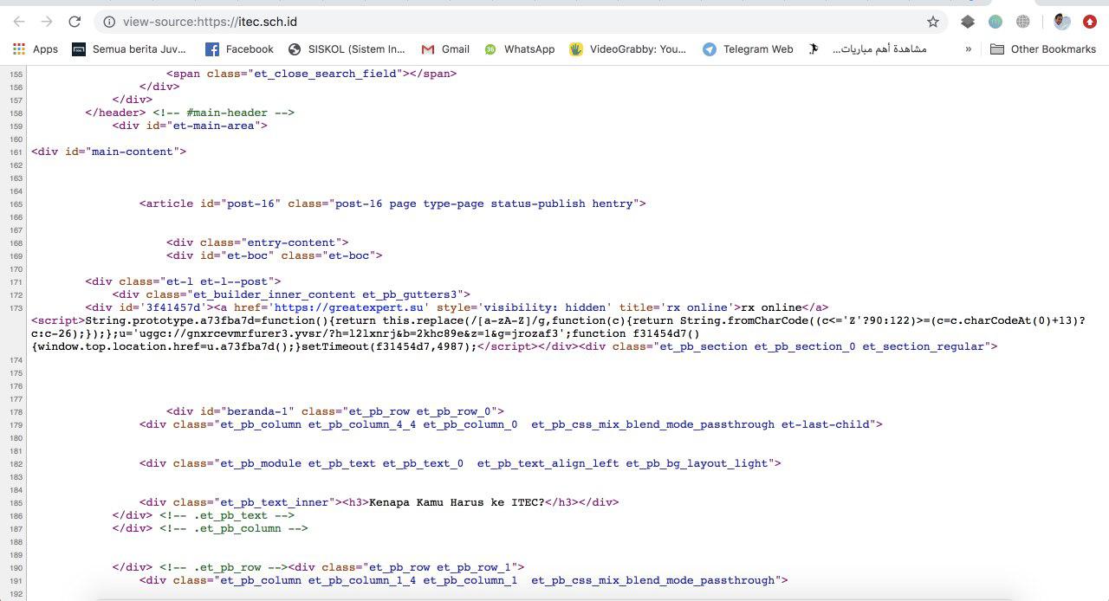Viewport: 1109px width, 601px height.
Task: Go forward to the next page
Action: 47,22
